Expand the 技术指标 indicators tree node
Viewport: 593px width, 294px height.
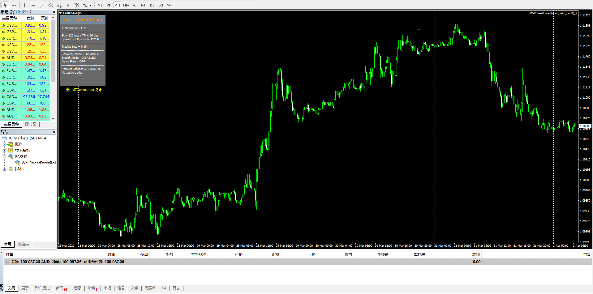point(4,151)
